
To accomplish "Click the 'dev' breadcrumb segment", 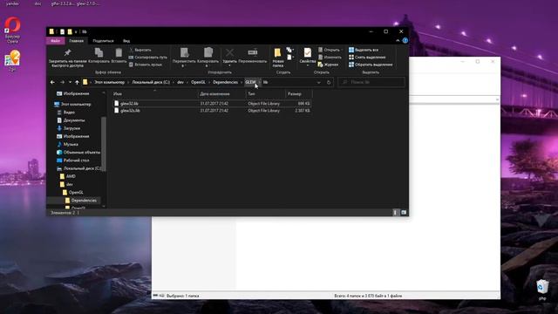I will pyautogui.click(x=180, y=82).
